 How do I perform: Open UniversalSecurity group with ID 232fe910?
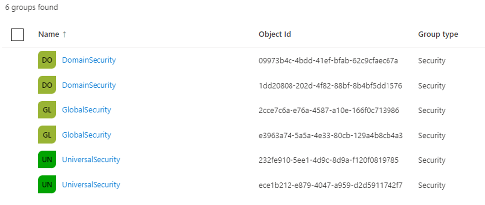(91, 159)
